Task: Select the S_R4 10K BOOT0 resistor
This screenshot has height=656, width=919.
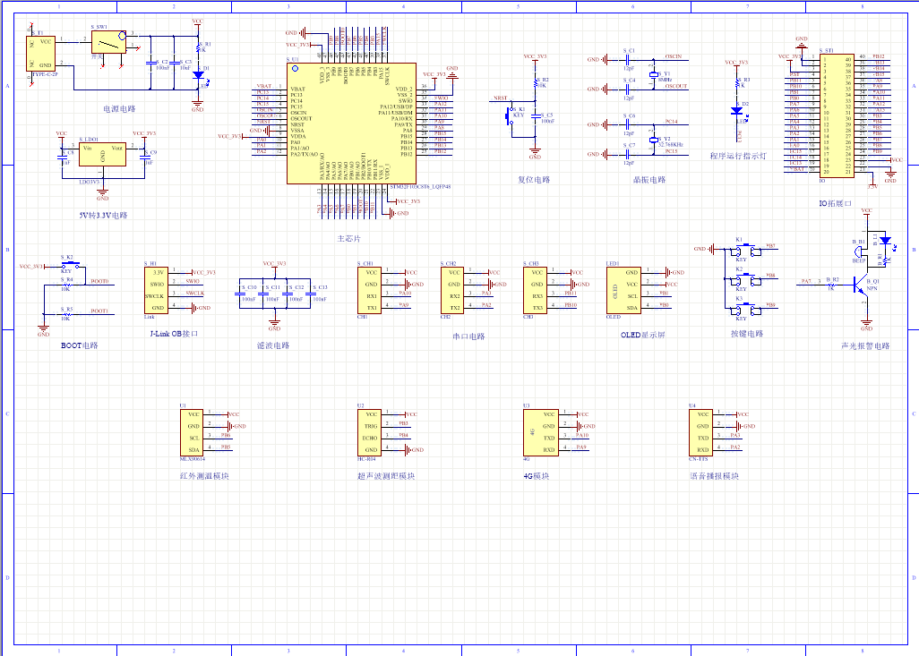Action: click(66, 285)
